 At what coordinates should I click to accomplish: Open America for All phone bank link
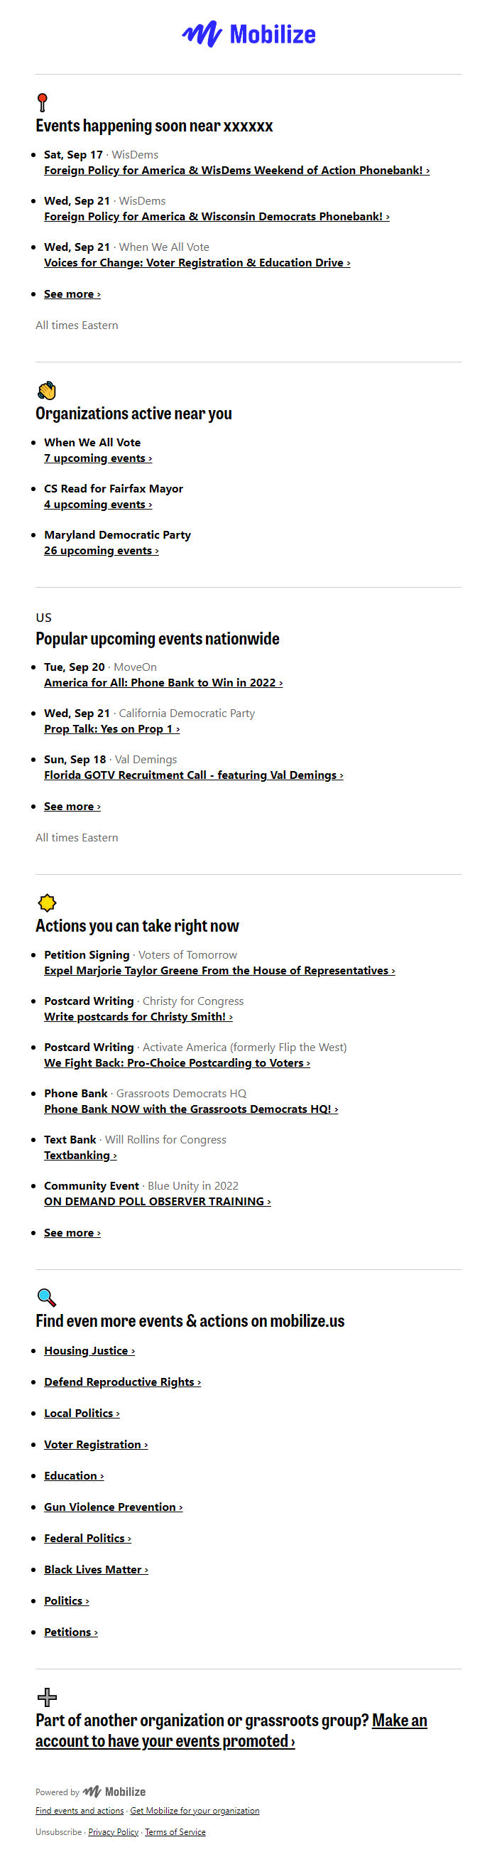click(x=163, y=682)
